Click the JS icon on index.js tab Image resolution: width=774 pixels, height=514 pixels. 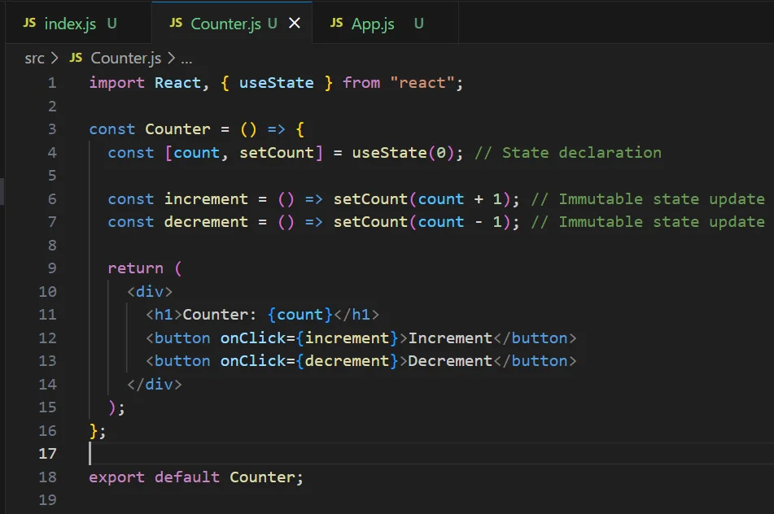click(29, 23)
